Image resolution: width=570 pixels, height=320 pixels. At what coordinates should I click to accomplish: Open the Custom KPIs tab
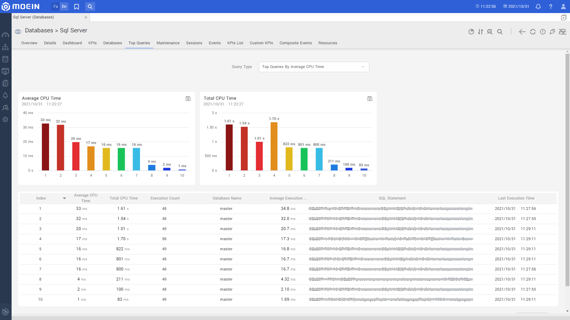[x=261, y=43]
